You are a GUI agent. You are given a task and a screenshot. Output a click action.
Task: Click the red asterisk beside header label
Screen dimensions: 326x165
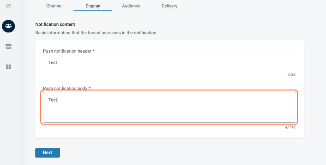[x=94, y=51]
